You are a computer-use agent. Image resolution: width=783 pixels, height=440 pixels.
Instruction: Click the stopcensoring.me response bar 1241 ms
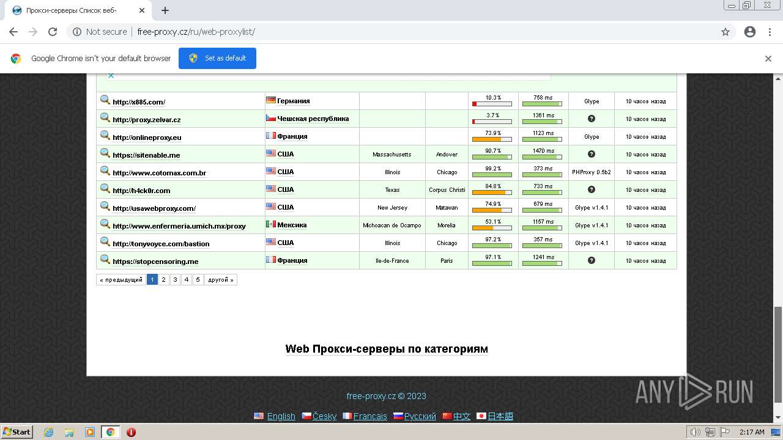[542, 263]
